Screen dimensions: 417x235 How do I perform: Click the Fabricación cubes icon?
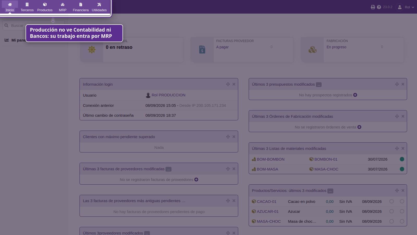pyautogui.click(x=312, y=50)
